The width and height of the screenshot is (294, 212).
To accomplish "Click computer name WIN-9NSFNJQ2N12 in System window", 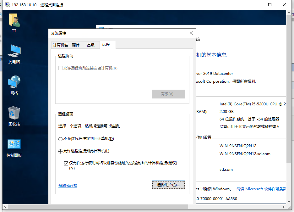I will coord(238,146).
